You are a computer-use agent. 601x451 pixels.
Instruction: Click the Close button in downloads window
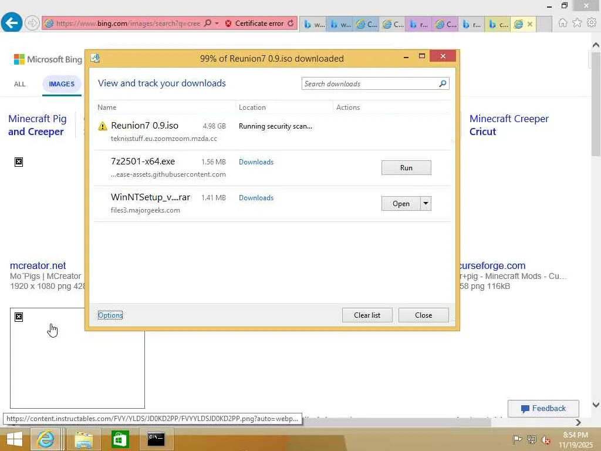pyautogui.click(x=424, y=315)
